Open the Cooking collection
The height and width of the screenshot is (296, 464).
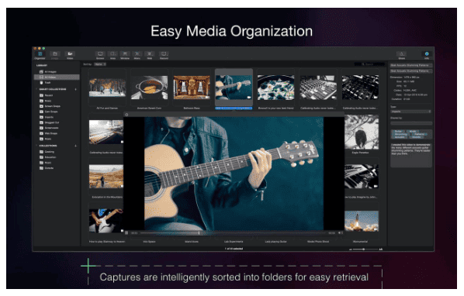pos(56,152)
